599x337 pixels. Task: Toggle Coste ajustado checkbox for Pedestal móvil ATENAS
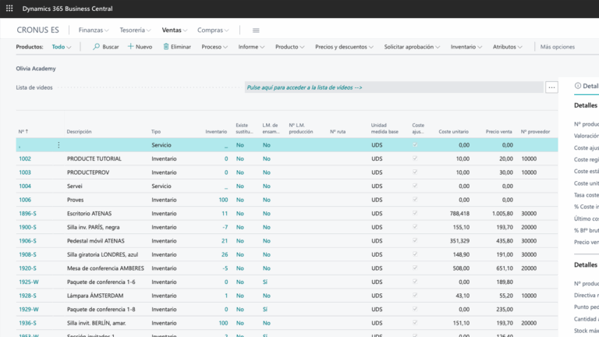415,240
